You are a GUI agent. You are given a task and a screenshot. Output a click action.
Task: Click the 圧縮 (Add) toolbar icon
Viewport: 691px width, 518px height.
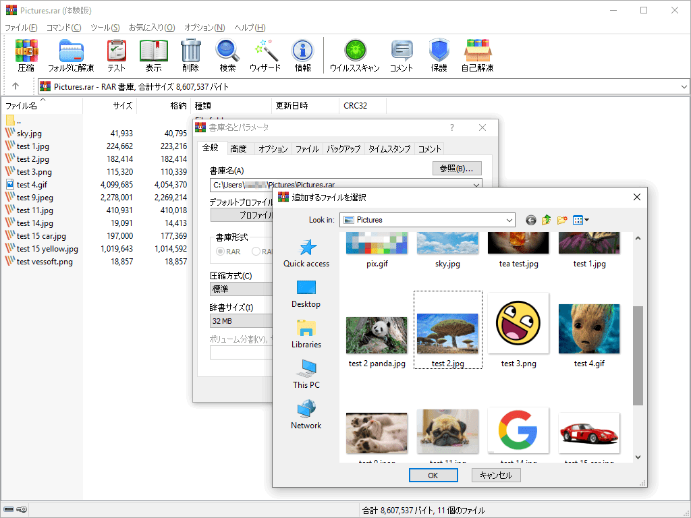(x=26, y=55)
